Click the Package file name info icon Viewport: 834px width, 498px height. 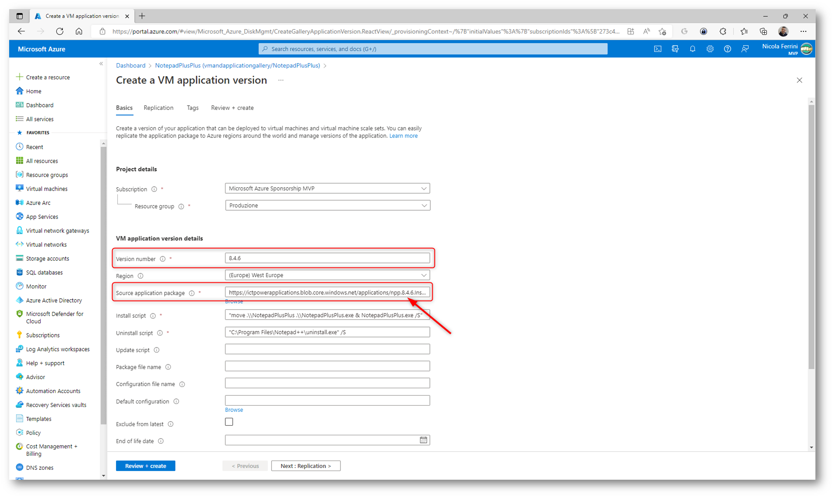(x=168, y=367)
